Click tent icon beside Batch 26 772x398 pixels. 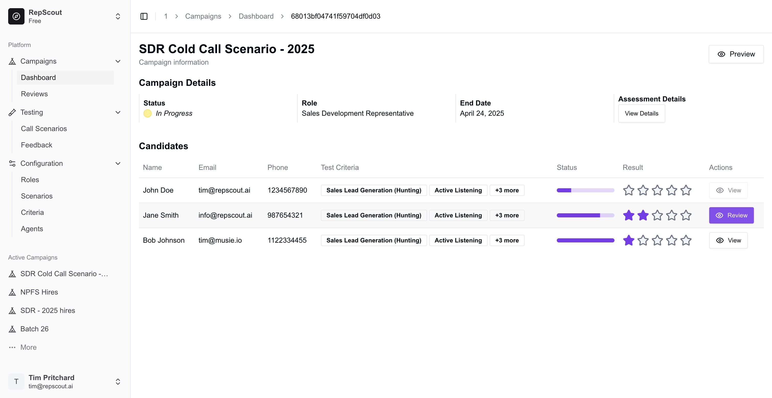click(x=12, y=329)
